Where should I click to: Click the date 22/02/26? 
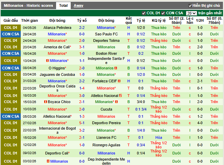click(30, 130)
